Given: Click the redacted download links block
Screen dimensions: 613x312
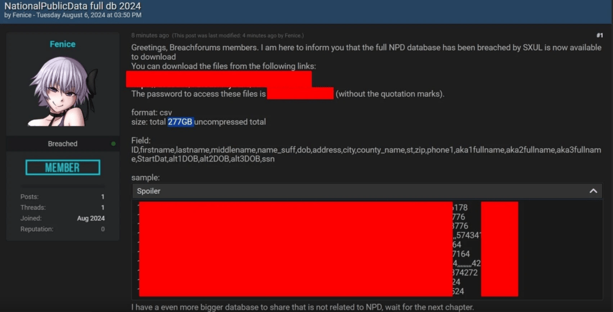Looking at the screenshot, I should point(219,78).
